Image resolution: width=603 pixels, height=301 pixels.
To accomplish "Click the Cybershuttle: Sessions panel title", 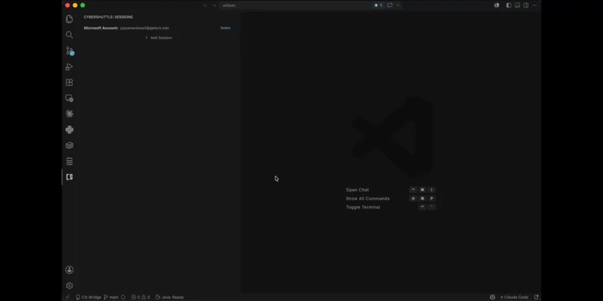I will coord(108,17).
